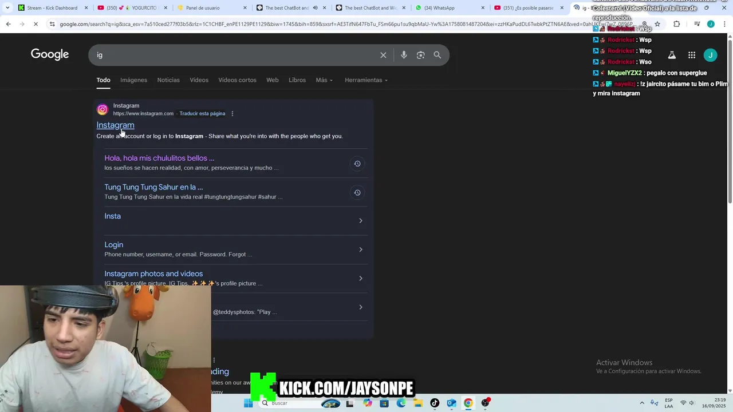Open Microsoft Edge from the taskbar
The image size is (733, 412).
click(401, 403)
